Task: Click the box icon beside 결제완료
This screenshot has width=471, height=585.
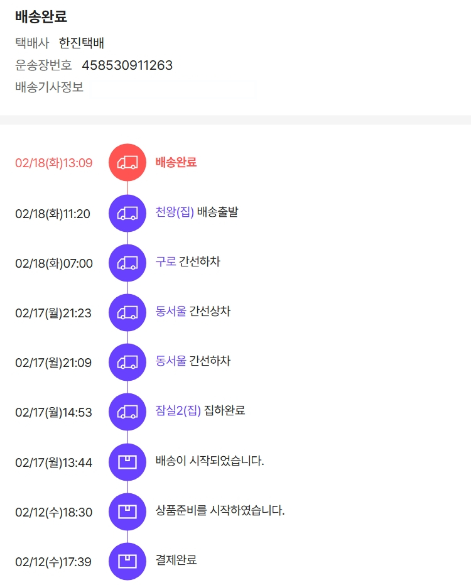Action: (x=127, y=561)
